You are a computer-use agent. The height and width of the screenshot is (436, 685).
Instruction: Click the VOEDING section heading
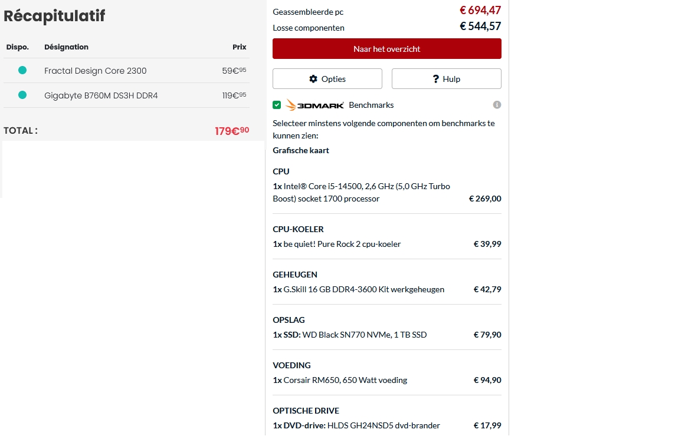[x=292, y=365]
